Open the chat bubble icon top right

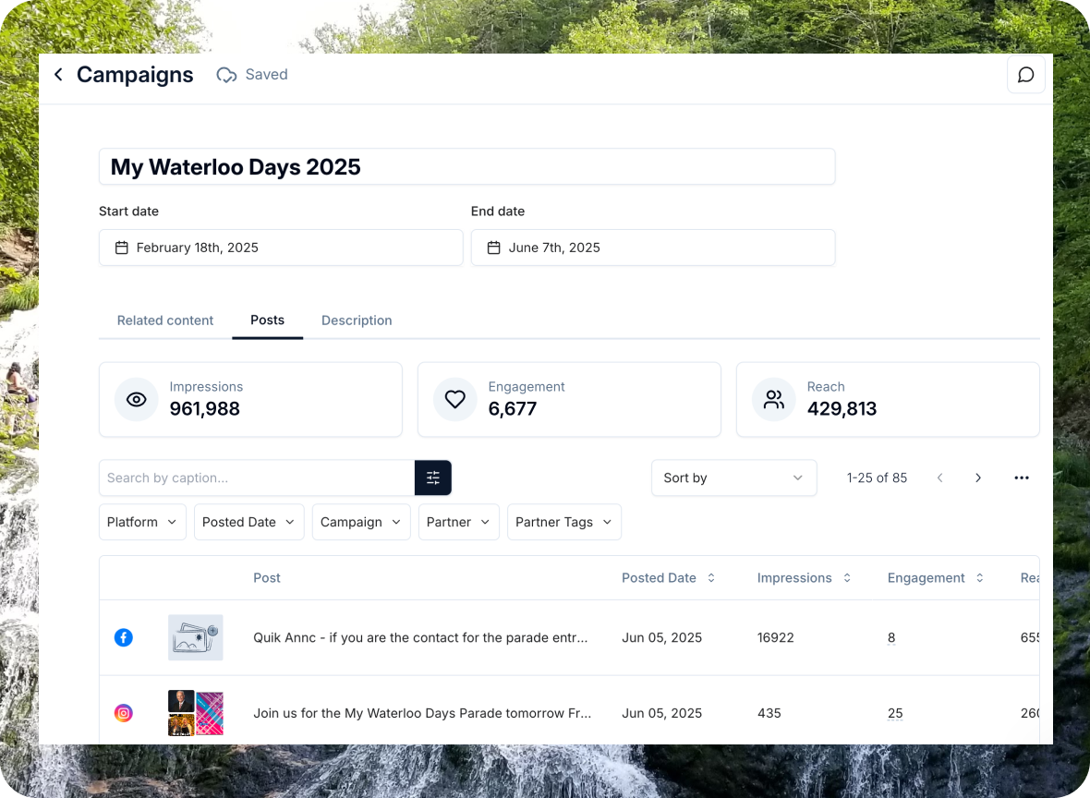pos(1025,75)
